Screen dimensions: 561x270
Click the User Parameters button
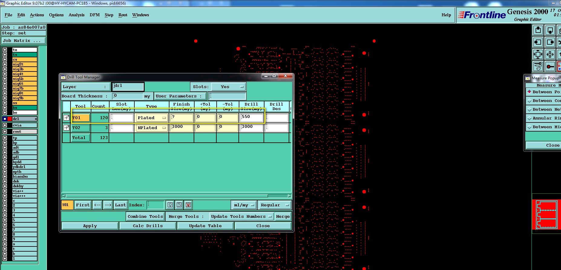point(180,96)
